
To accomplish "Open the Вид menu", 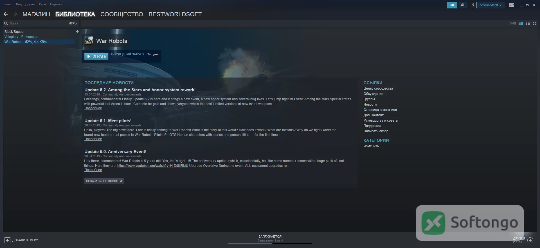I will [x=19, y=4].
